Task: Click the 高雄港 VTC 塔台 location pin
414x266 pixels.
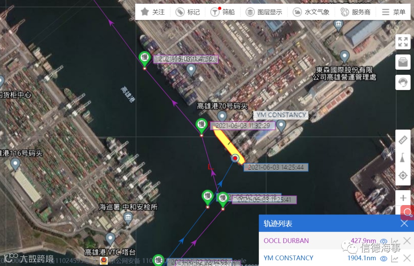Action: coord(110,238)
